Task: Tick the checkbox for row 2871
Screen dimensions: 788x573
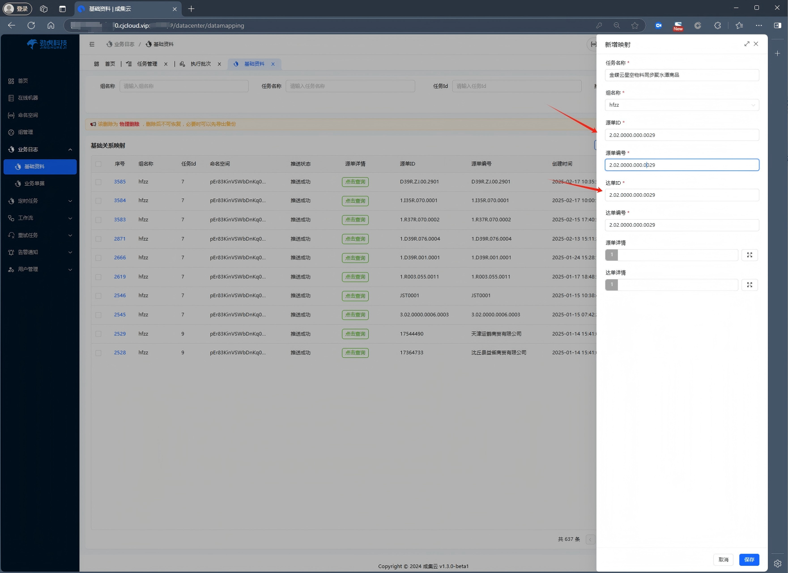Action: (x=98, y=239)
